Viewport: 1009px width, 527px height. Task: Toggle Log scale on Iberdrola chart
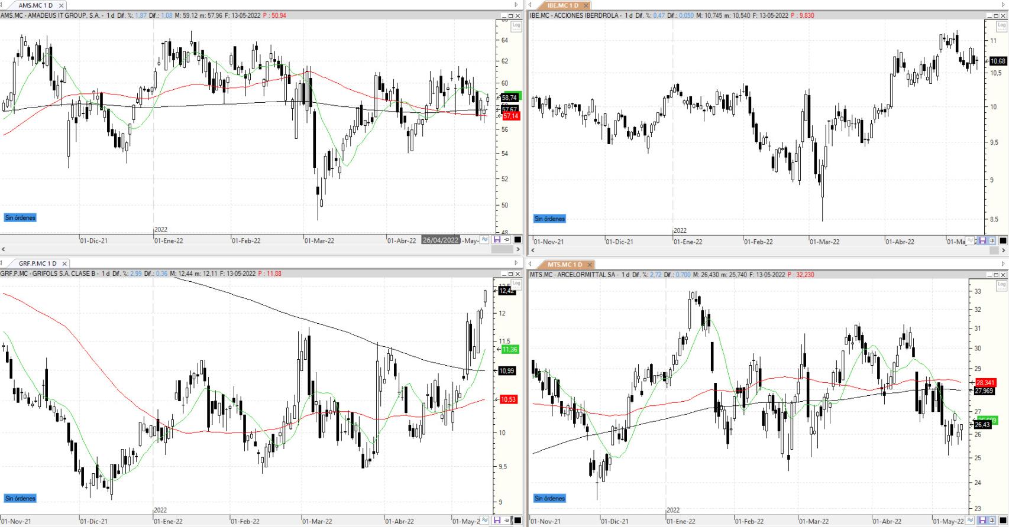click(x=1001, y=26)
